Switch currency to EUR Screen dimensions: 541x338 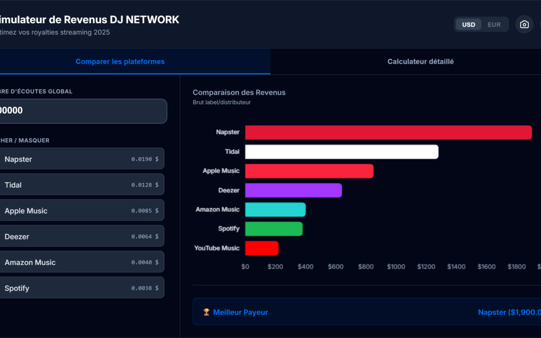click(x=494, y=24)
